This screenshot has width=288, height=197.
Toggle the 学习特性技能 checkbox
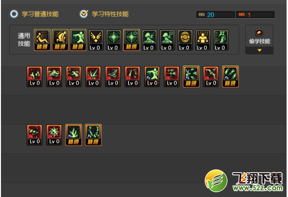pyautogui.click(x=84, y=14)
